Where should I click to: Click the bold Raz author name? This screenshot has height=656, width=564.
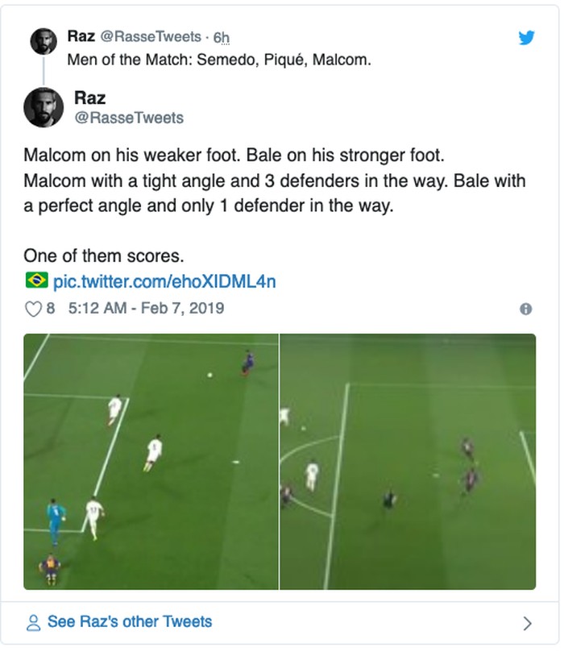pyautogui.click(x=89, y=98)
